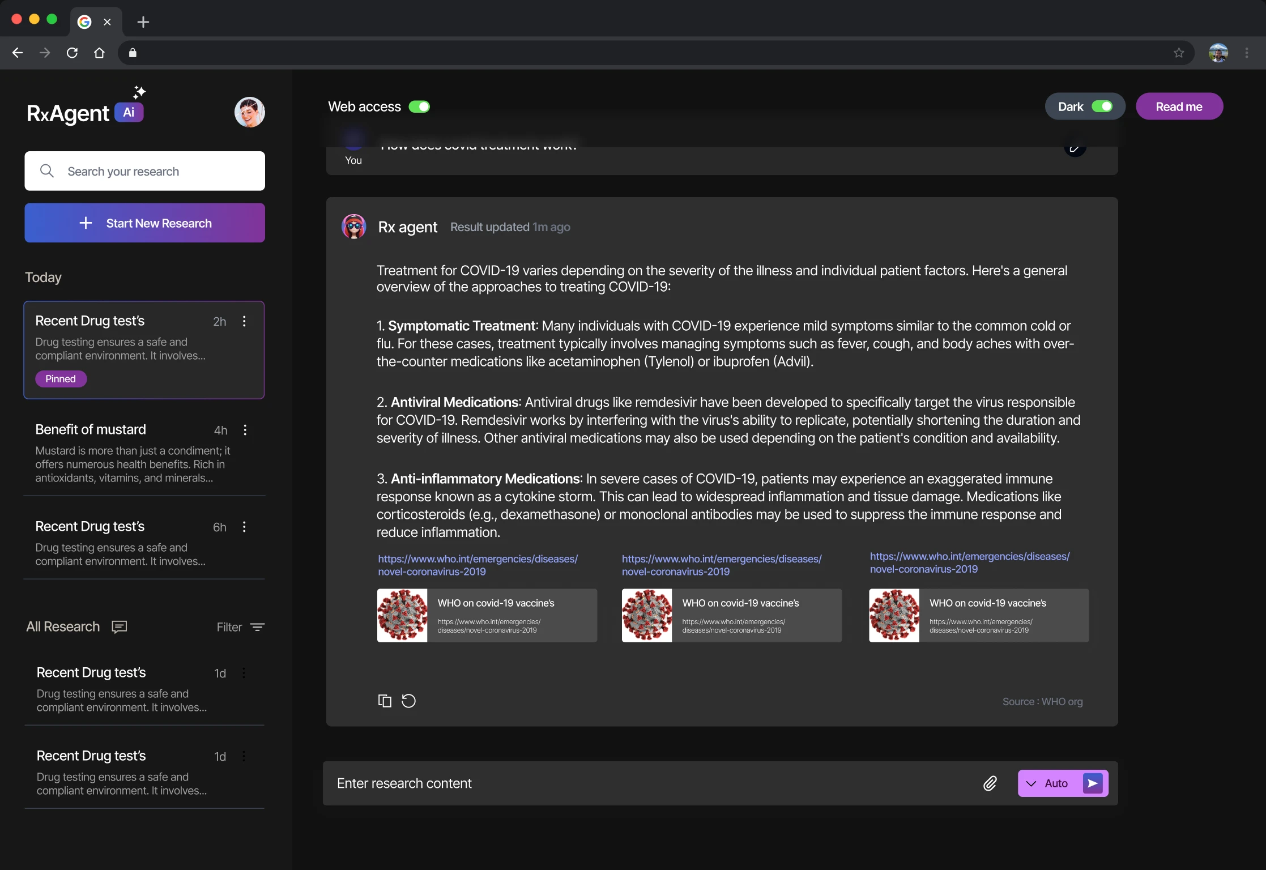Toggle the Web access switch

(419, 106)
